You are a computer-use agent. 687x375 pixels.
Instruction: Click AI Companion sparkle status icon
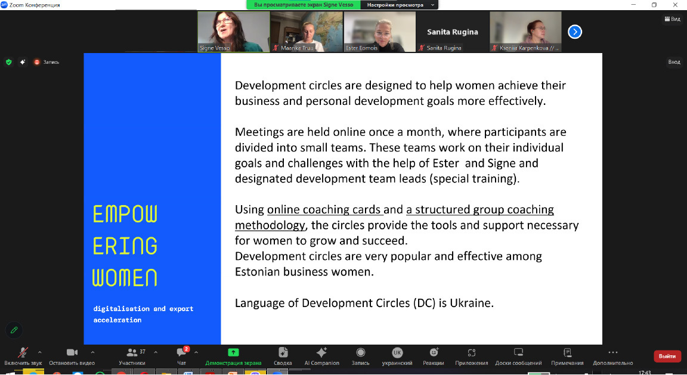22,62
